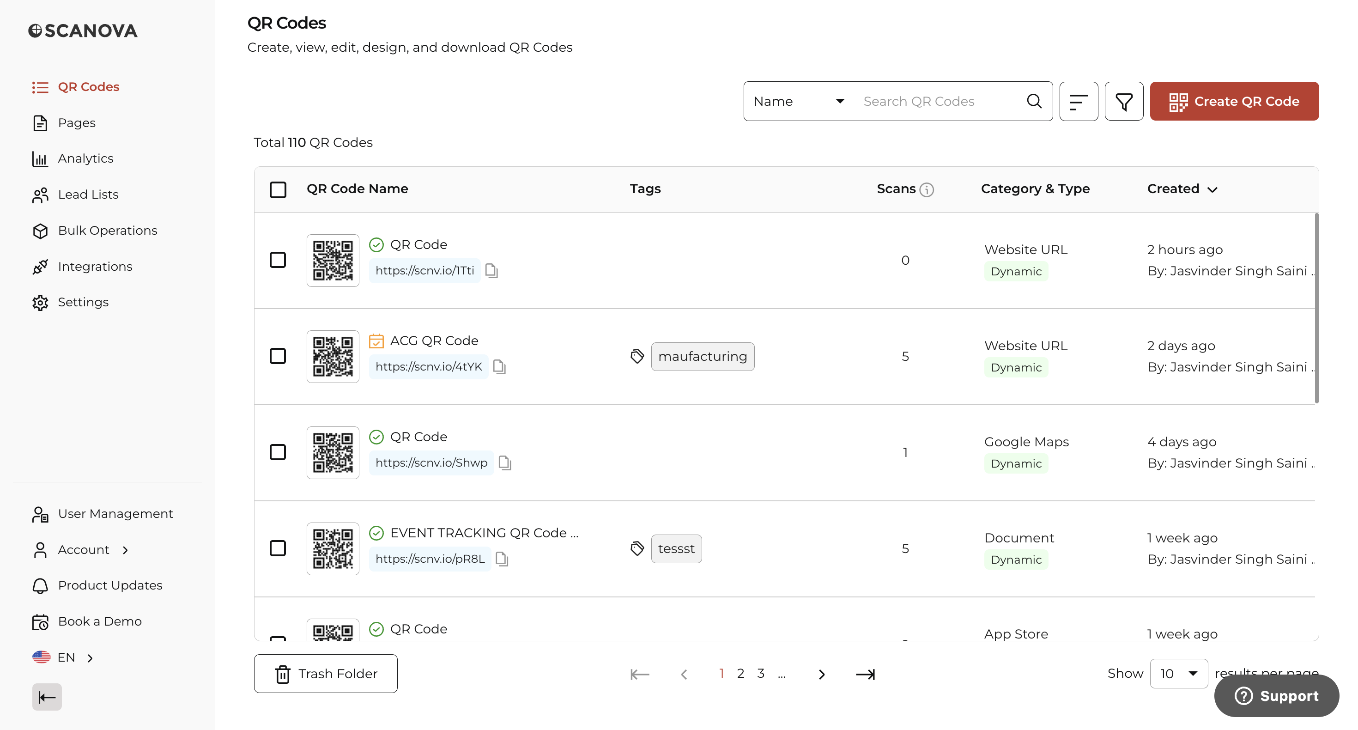Screen dimensions: 1358x730
Task: Click the Lead Lists people icon
Action: coord(40,195)
